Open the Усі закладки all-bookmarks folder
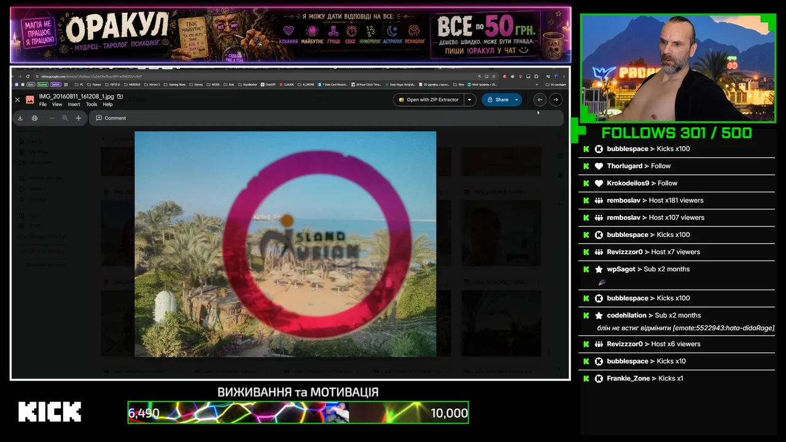The image size is (786, 442). [555, 84]
